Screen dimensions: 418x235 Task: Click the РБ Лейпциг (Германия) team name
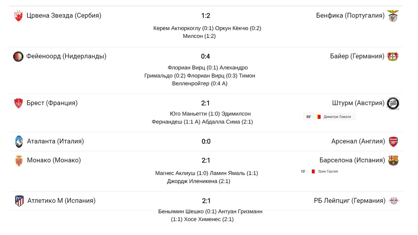[x=350, y=201]
